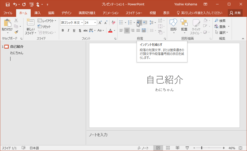Click Fit Slide to Window icon
The image size is (247, 151).
coord(240,148)
